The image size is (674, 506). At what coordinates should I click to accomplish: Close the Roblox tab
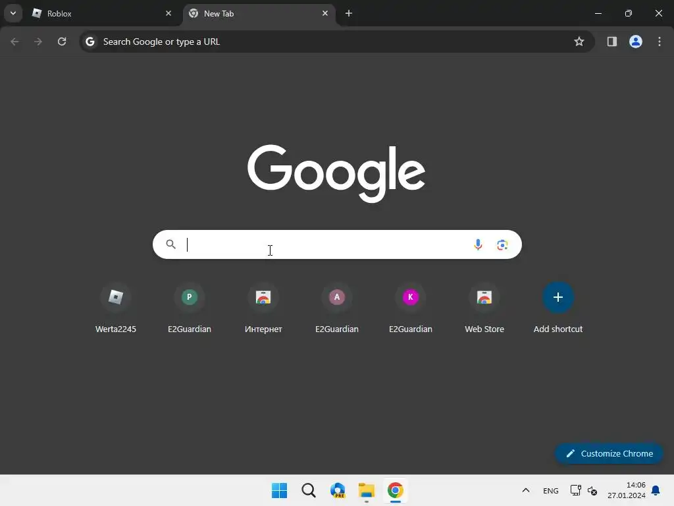click(x=168, y=13)
